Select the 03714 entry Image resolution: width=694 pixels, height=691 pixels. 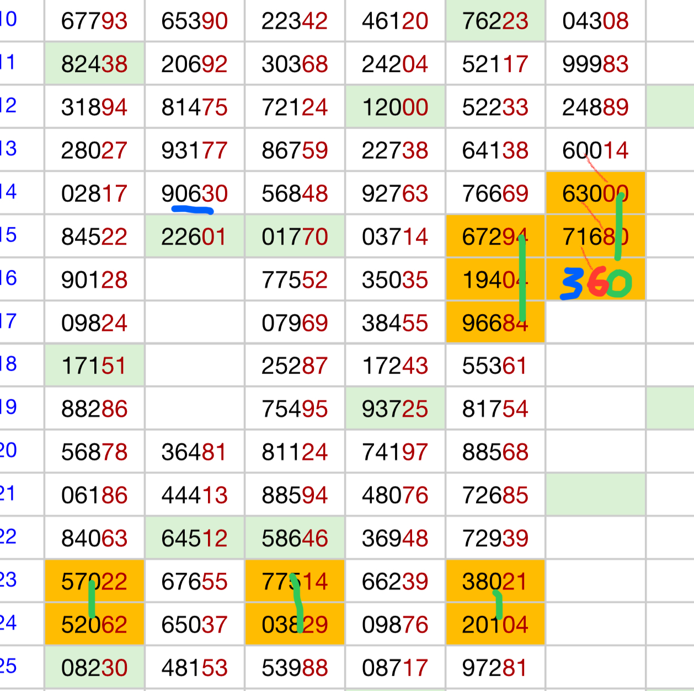(395, 237)
